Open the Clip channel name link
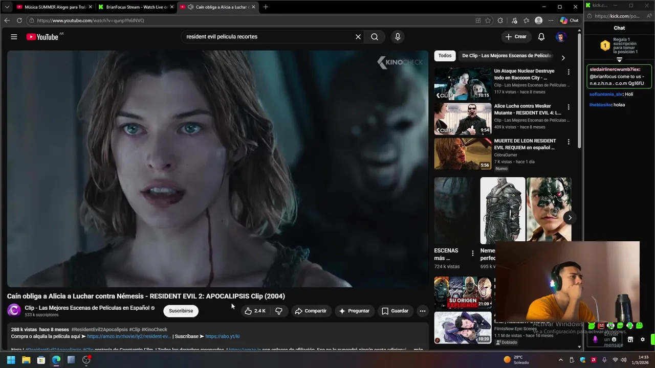The width and height of the screenshot is (655, 368). click(x=87, y=308)
